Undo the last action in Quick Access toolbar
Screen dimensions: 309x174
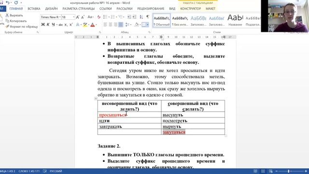click(x=8, y=2)
